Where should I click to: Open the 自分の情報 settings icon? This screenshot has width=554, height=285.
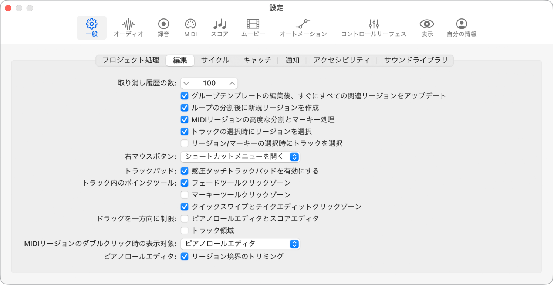click(461, 27)
